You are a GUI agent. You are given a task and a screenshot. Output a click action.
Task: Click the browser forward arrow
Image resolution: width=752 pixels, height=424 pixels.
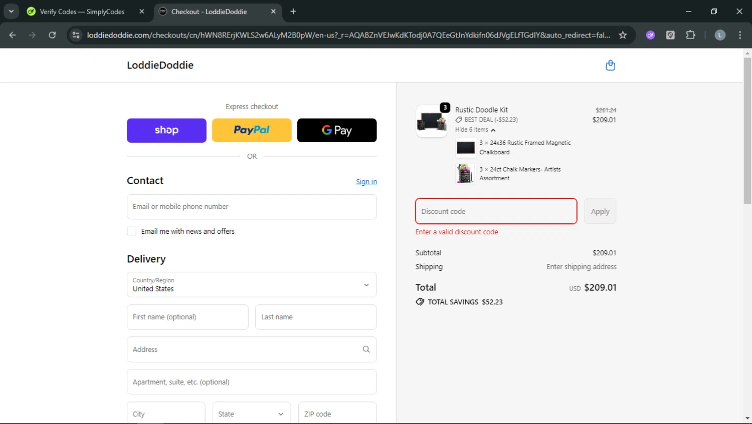point(32,35)
